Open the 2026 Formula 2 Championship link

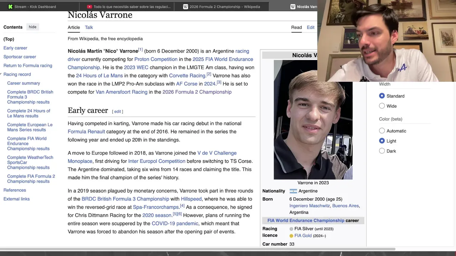[x=197, y=92]
